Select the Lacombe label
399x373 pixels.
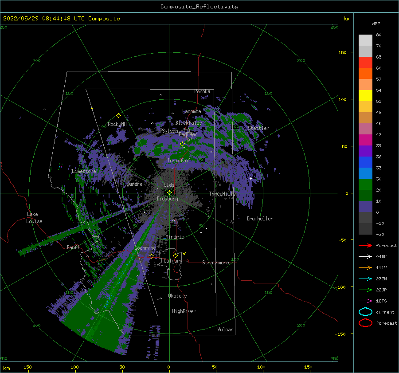point(192,111)
